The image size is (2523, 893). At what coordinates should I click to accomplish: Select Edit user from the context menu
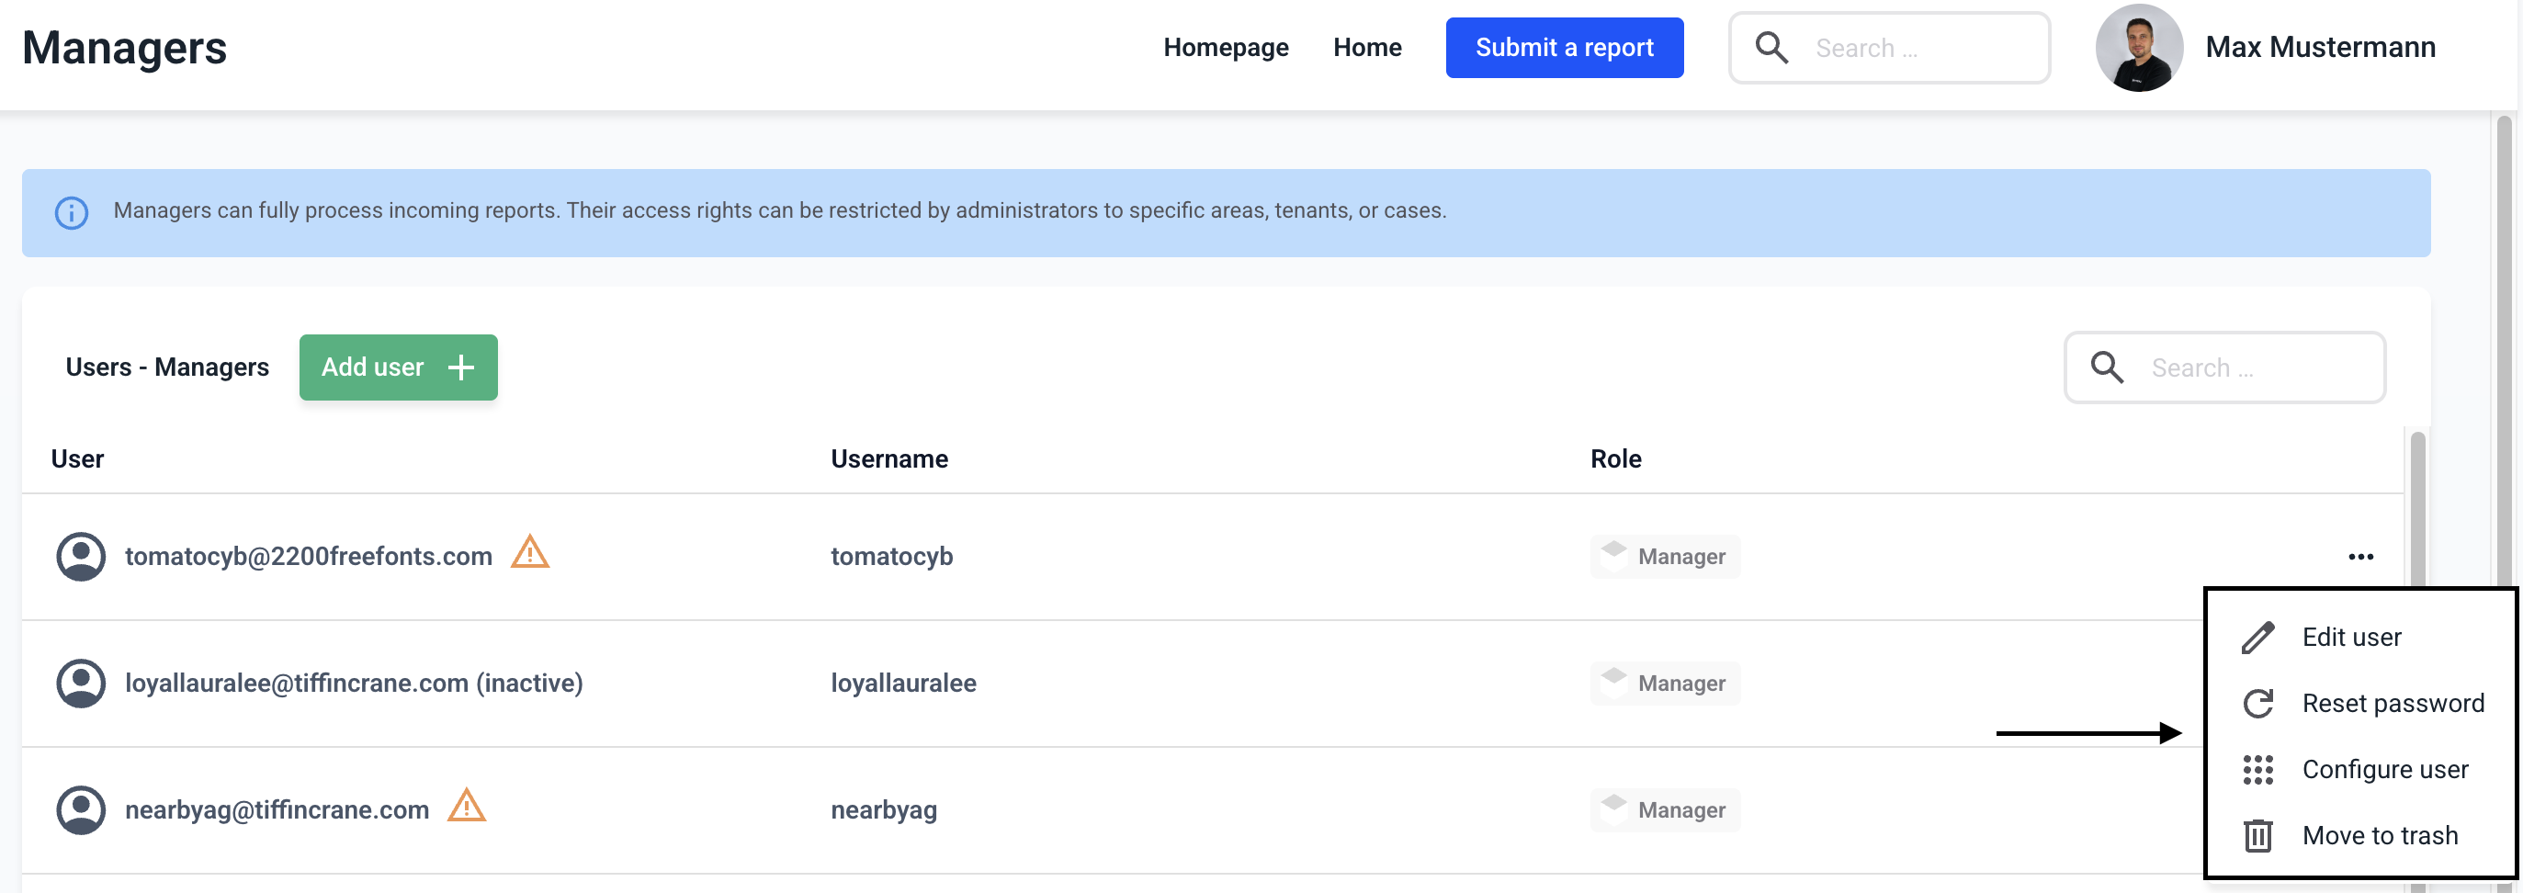(2350, 637)
